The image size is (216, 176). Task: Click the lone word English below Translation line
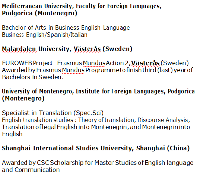pyautogui.click(x=12, y=134)
